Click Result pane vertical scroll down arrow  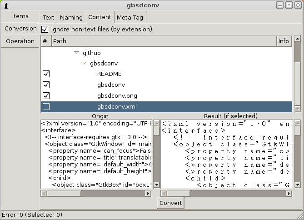[297, 185]
